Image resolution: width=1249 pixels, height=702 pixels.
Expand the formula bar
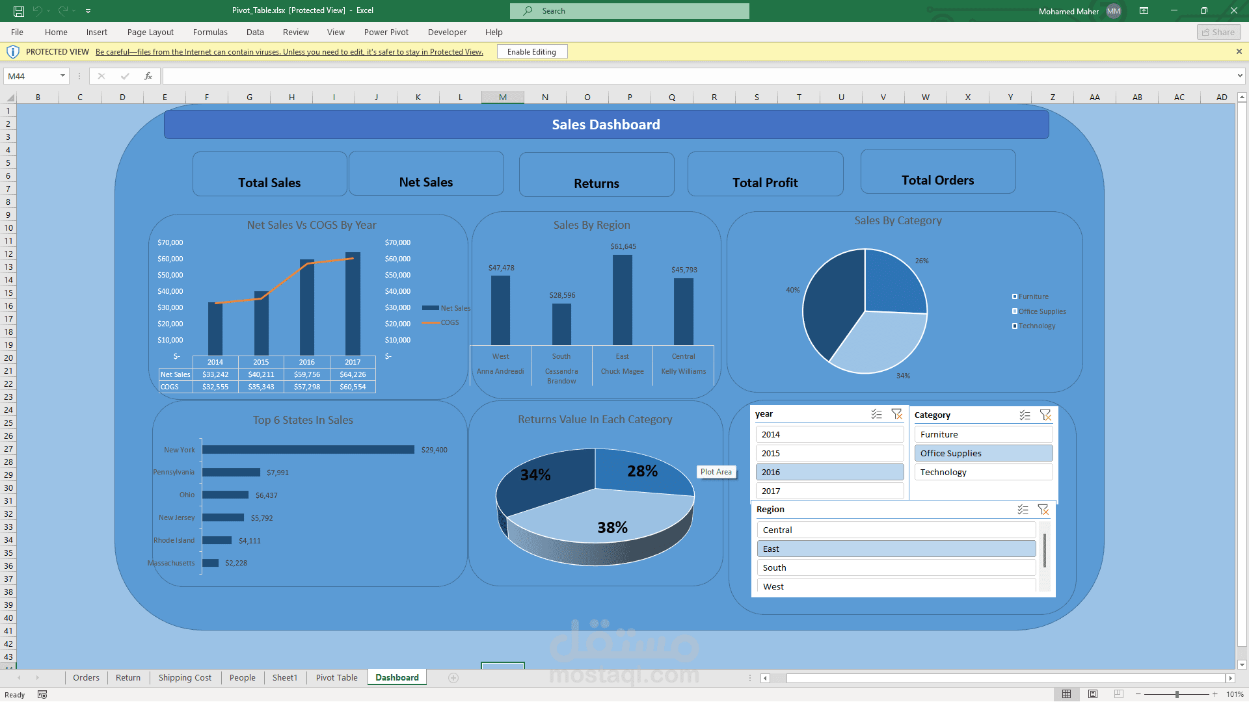tap(1240, 76)
